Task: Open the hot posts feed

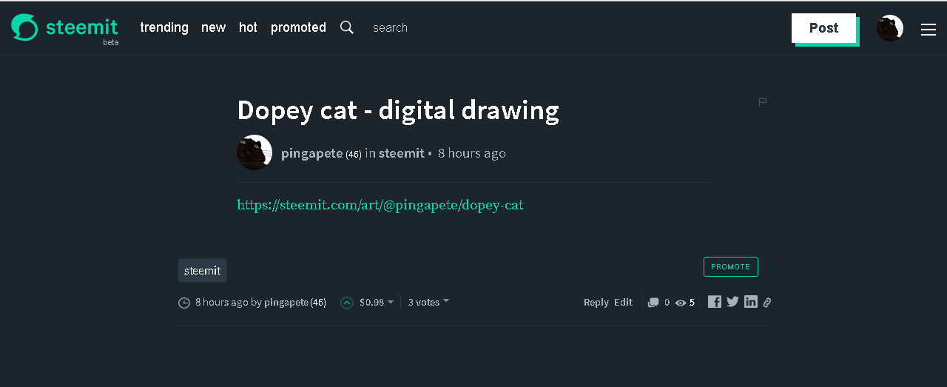Action: 248,27
